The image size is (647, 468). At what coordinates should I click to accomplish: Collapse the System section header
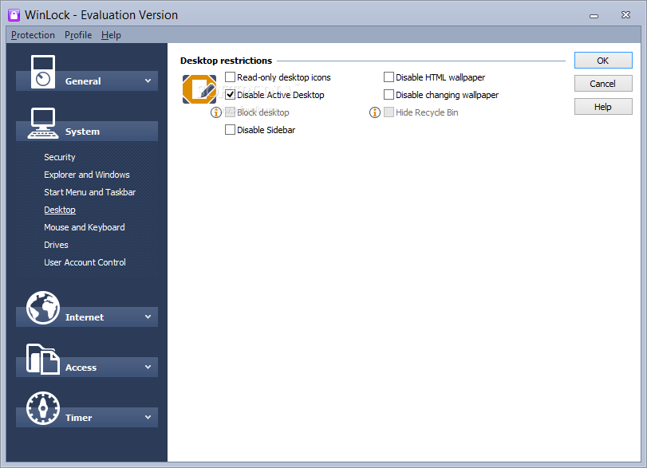pos(87,131)
